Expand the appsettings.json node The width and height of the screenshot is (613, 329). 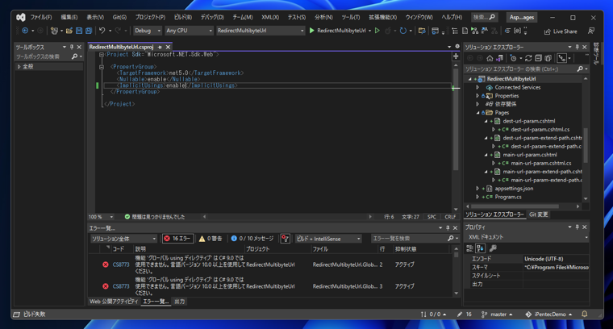coord(477,189)
